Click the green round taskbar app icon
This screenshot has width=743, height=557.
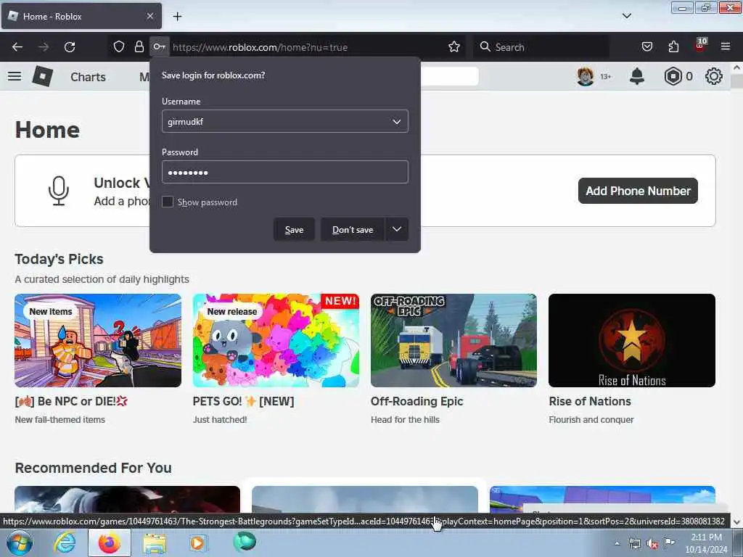pyautogui.click(x=245, y=542)
